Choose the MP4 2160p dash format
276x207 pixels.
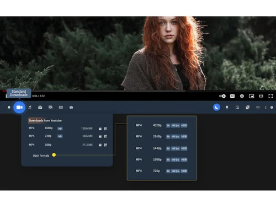[161, 136]
